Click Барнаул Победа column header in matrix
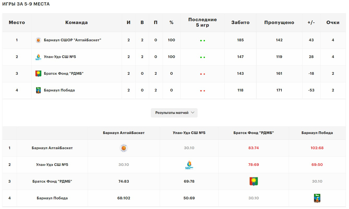 [317, 133]
